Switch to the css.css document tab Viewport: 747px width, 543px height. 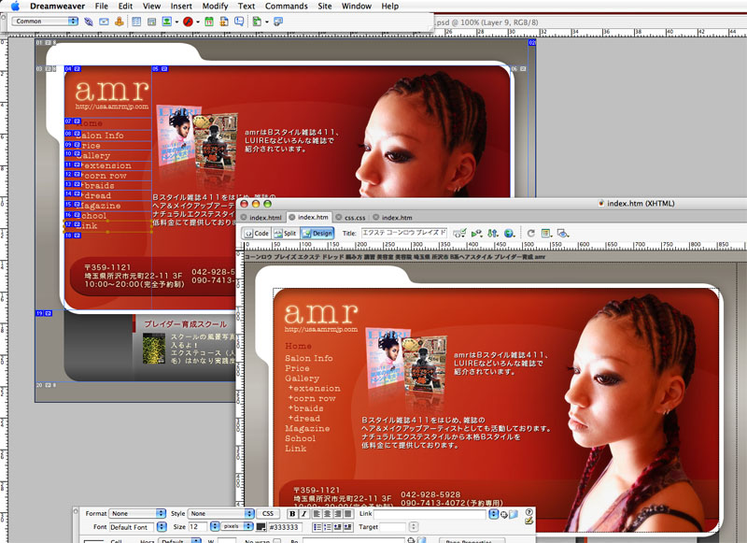(x=351, y=218)
